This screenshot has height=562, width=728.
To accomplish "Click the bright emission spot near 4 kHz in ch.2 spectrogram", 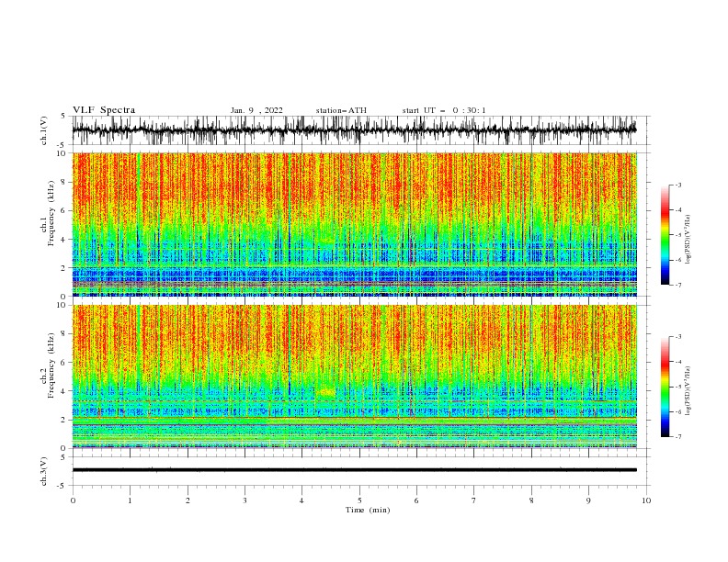I will pos(326,393).
